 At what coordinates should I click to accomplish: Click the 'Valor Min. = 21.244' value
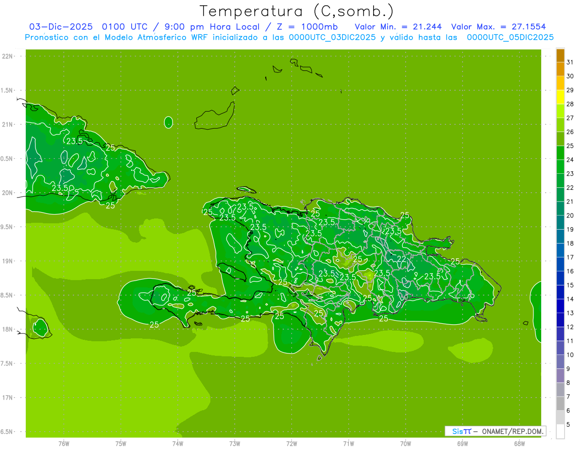pyautogui.click(x=398, y=27)
